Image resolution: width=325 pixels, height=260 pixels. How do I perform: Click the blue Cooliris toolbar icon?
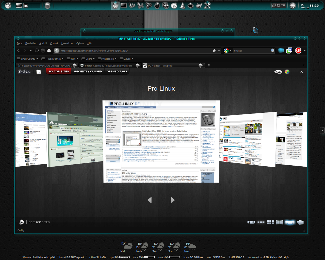tap(281, 51)
